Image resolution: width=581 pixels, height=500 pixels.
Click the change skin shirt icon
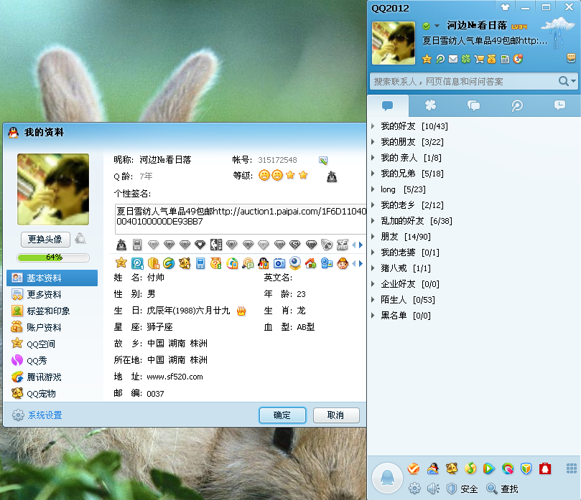pos(505,7)
